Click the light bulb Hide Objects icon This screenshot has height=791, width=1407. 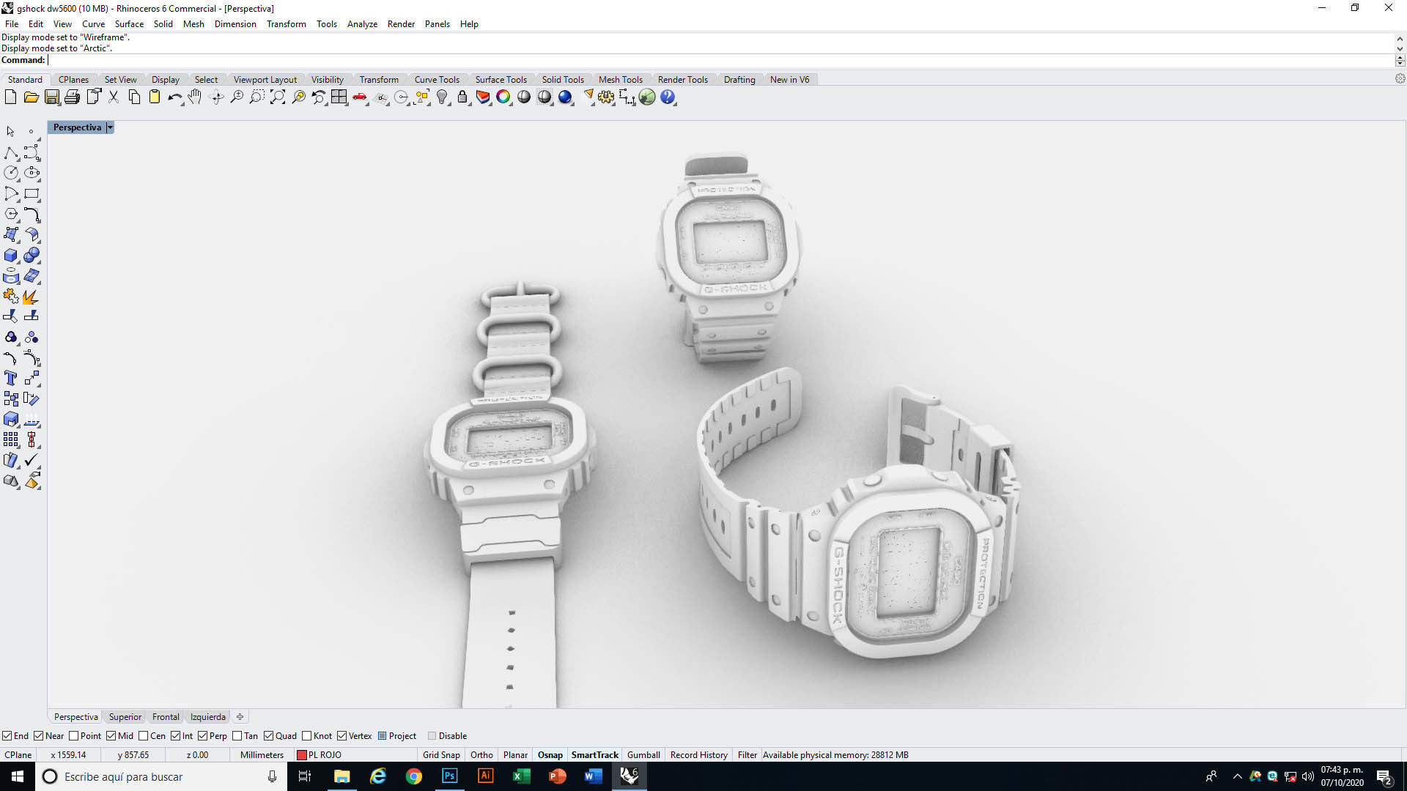(442, 97)
